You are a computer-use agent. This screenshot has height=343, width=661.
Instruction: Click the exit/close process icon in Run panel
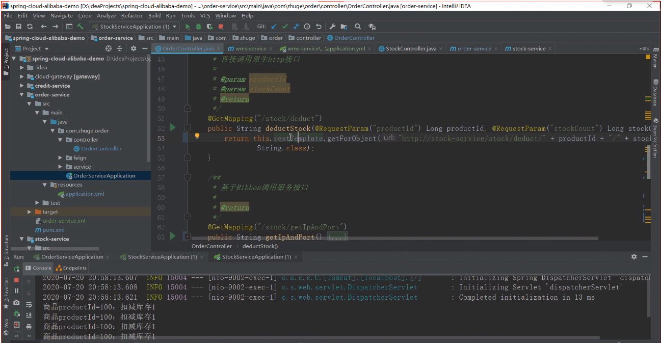(17, 325)
